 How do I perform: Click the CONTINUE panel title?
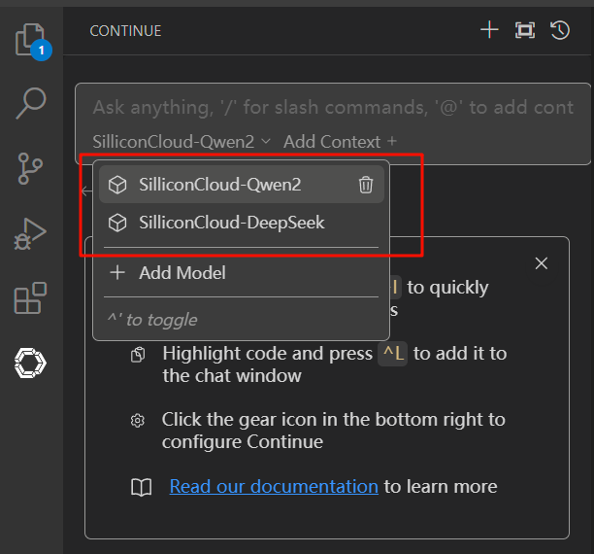point(125,31)
